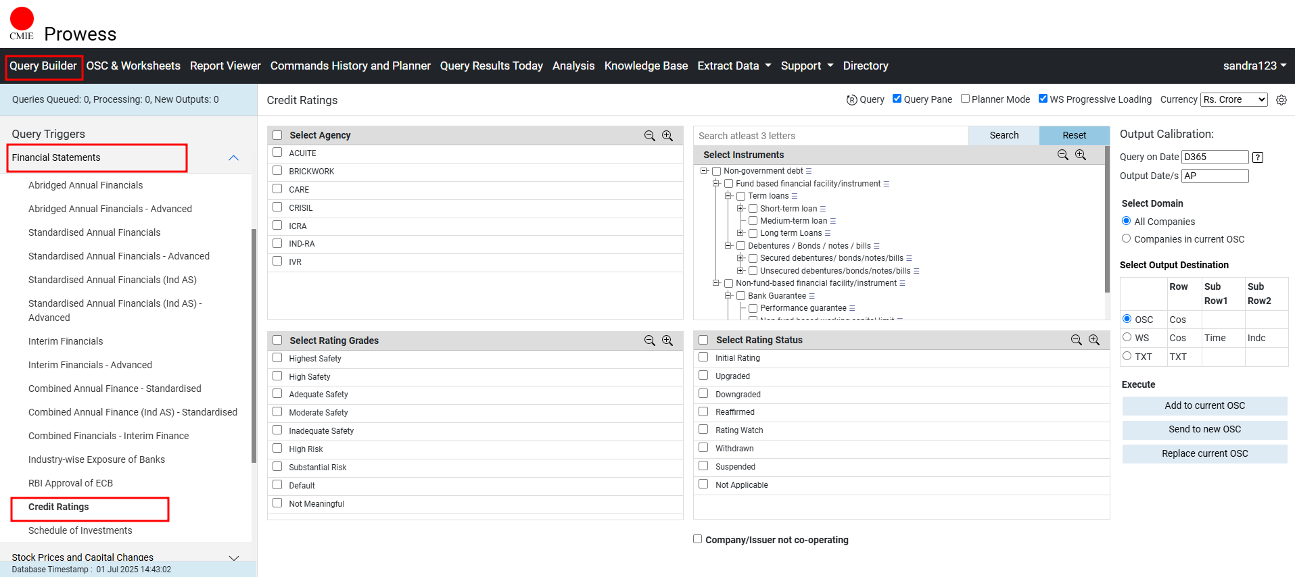The image size is (1295, 577).
Task: Zoom in on the Select Rating Status panel
Action: pos(1094,340)
